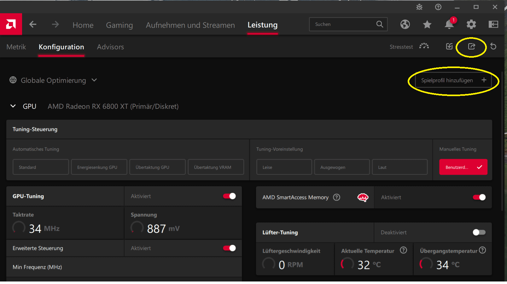
Task: Choose the Leise tuning preset
Action: [x=284, y=167]
